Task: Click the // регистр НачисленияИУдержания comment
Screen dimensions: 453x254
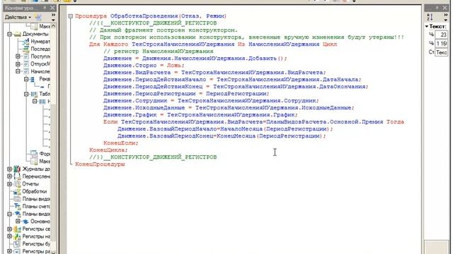Action: tap(159, 52)
